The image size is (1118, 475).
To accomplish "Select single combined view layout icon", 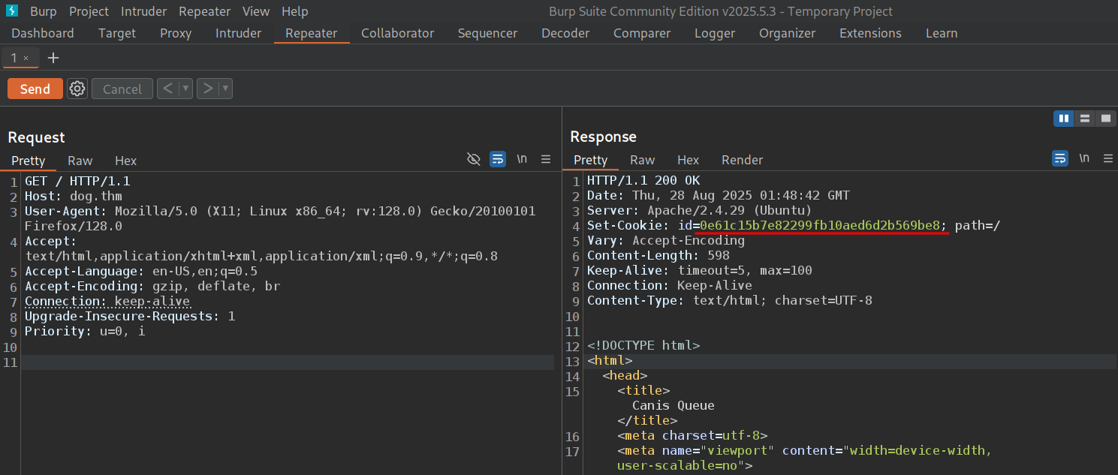I will 1105,119.
